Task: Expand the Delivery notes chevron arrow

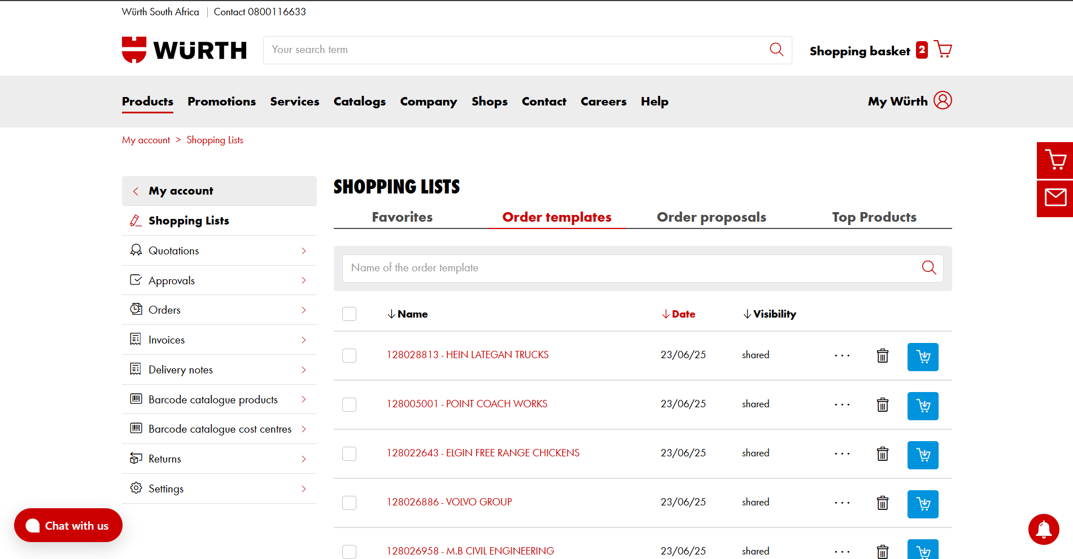Action: pyautogui.click(x=304, y=369)
